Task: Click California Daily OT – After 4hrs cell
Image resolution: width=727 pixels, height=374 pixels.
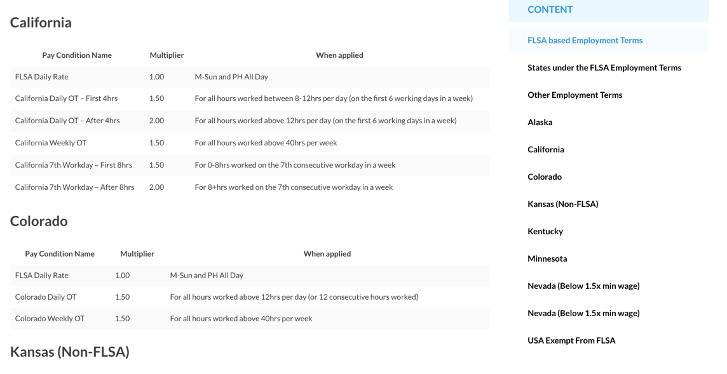Action: point(67,121)
